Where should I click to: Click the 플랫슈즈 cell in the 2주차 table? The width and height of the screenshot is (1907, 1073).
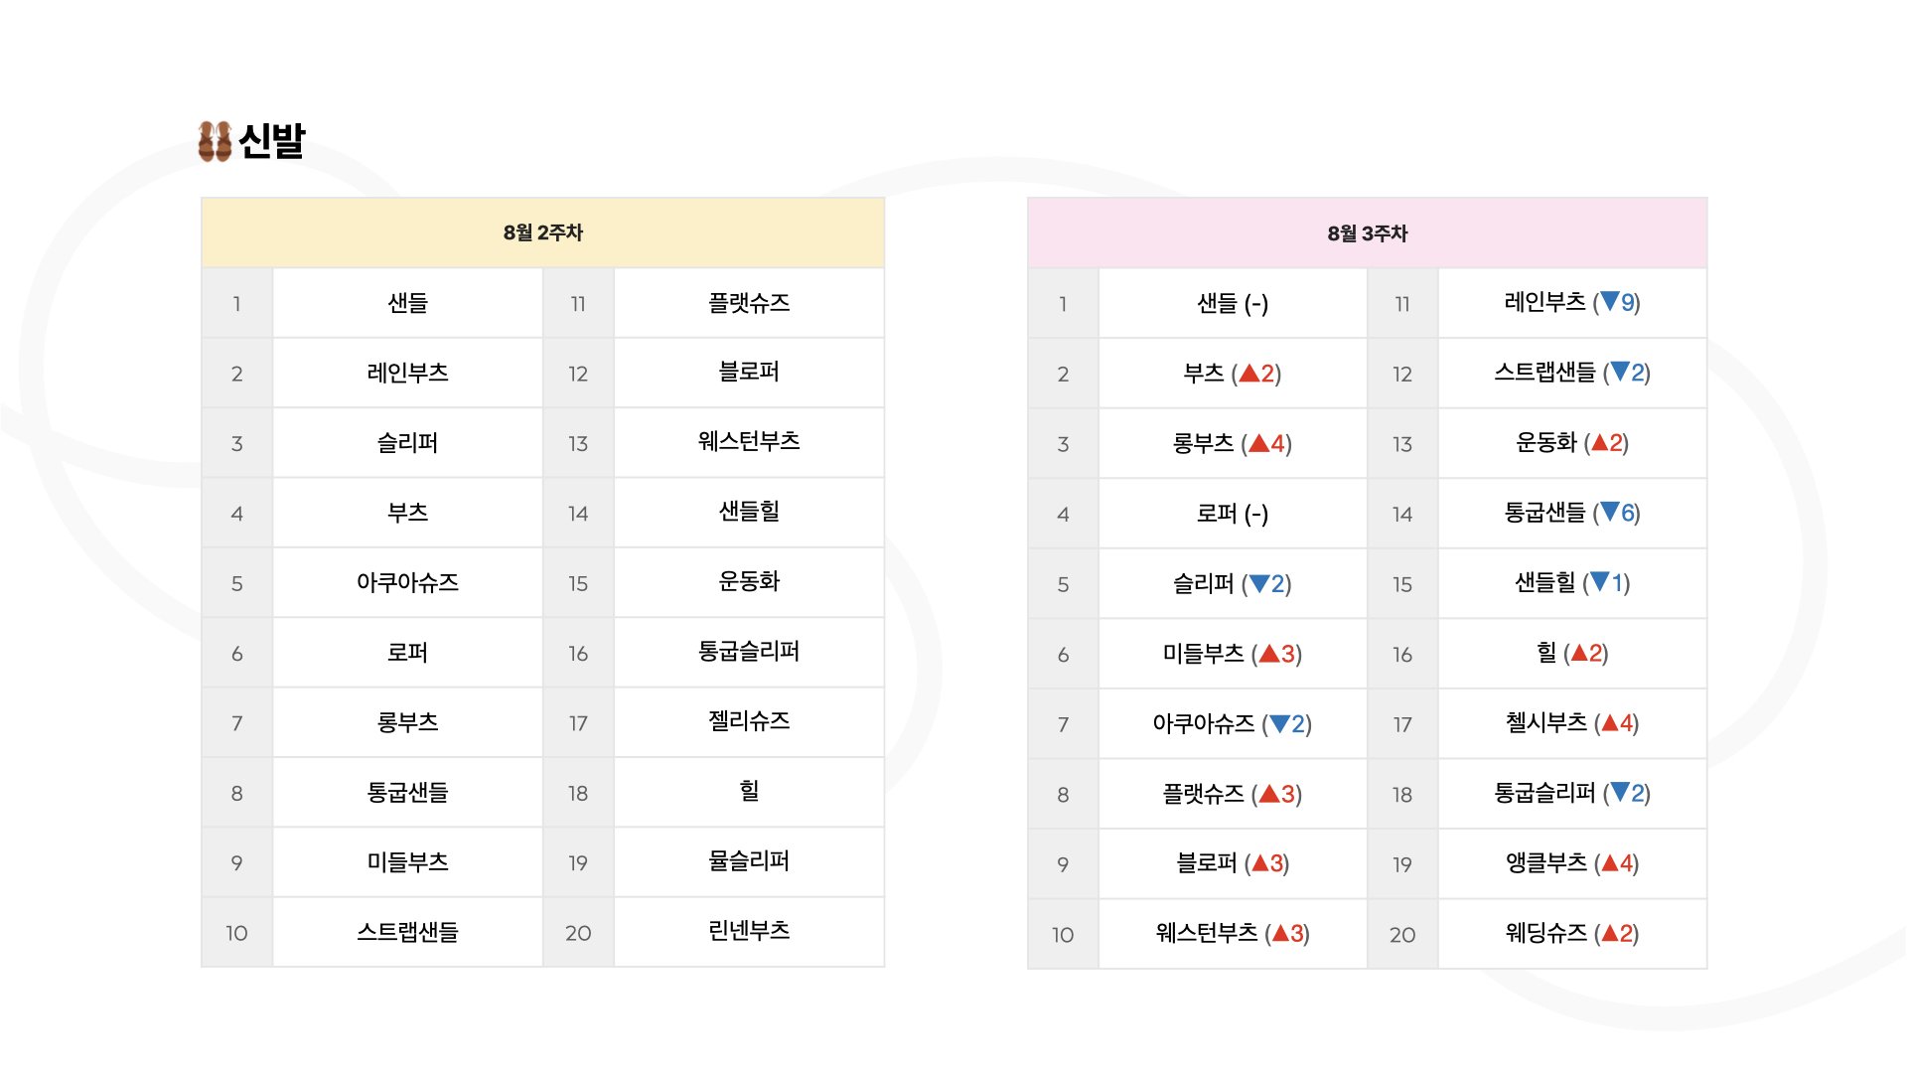748,303
